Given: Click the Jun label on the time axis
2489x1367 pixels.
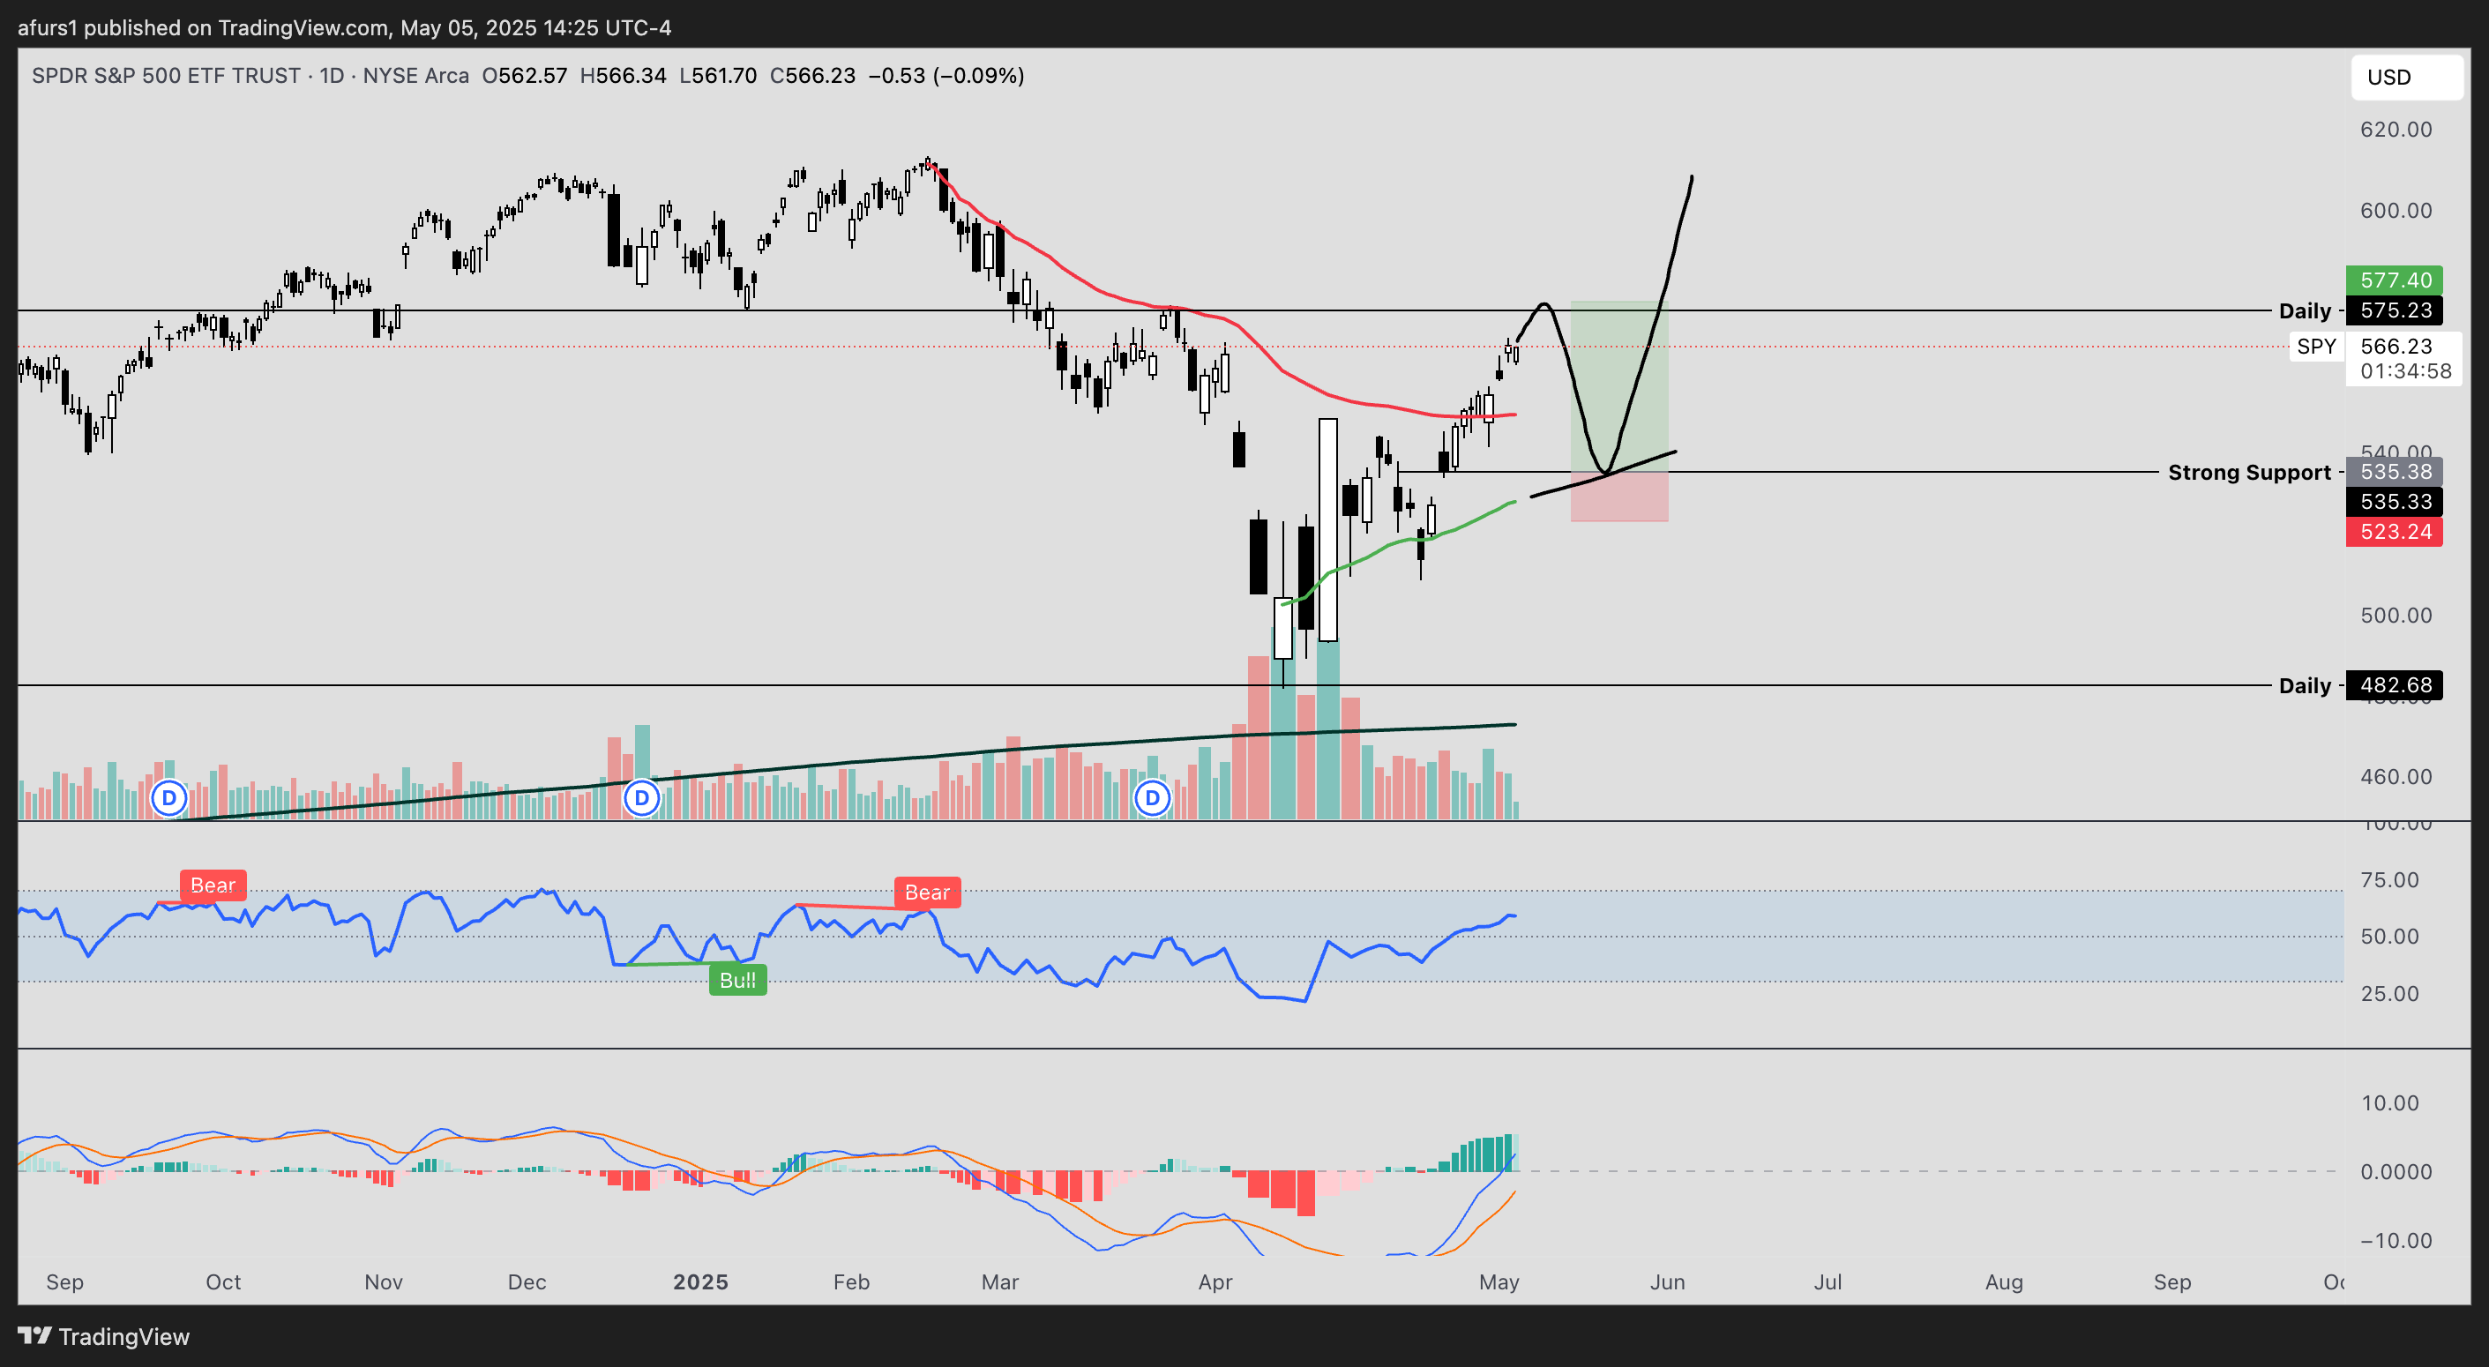Looking at the screenshot, I should pyautogui.click(x=1667, y=1282).
